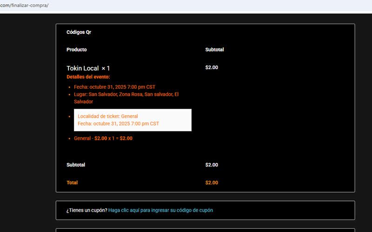
Task: Click Localidad de ticket: General text
Action: coord(108,116)
